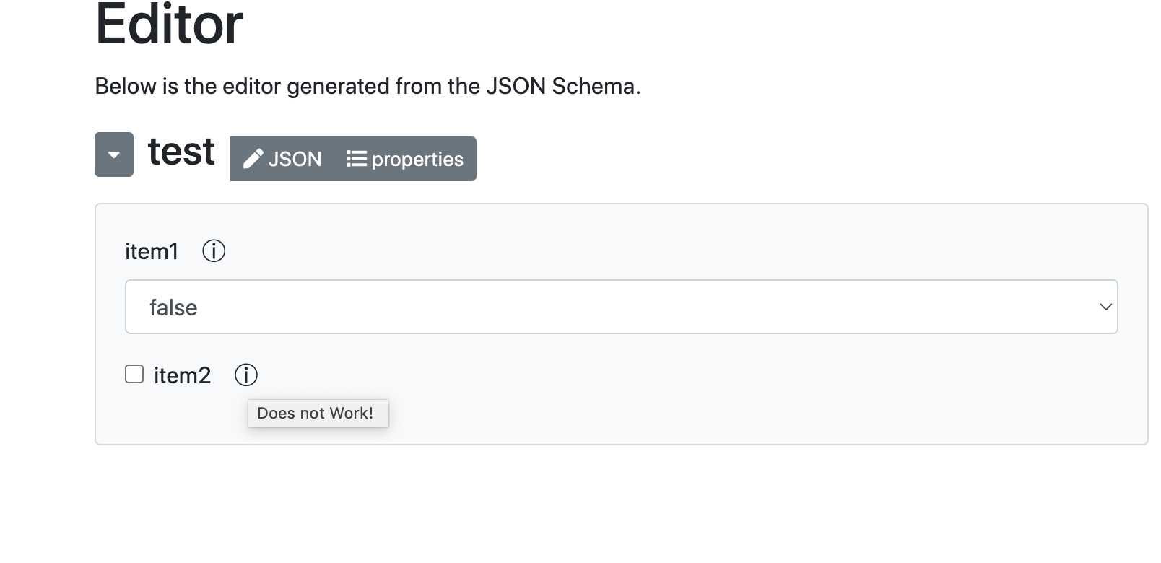Click the pencil edit icon on the JSON button
The height and width of the screenshot is (563, 1161).
pyautogui.click(x=253, y=158)
